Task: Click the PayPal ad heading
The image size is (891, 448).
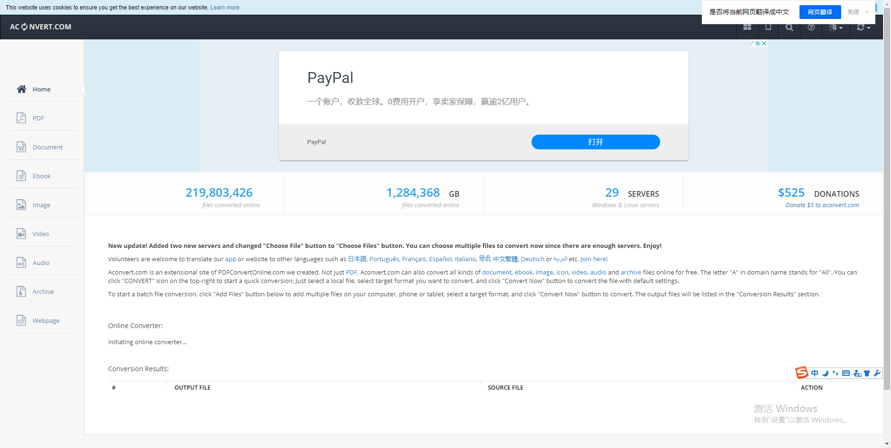Action: [331, 78]
